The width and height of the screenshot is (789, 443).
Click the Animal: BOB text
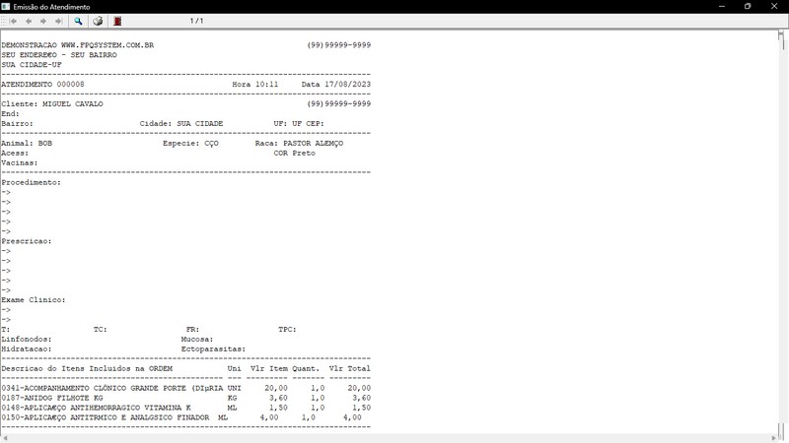coord(27,143)
